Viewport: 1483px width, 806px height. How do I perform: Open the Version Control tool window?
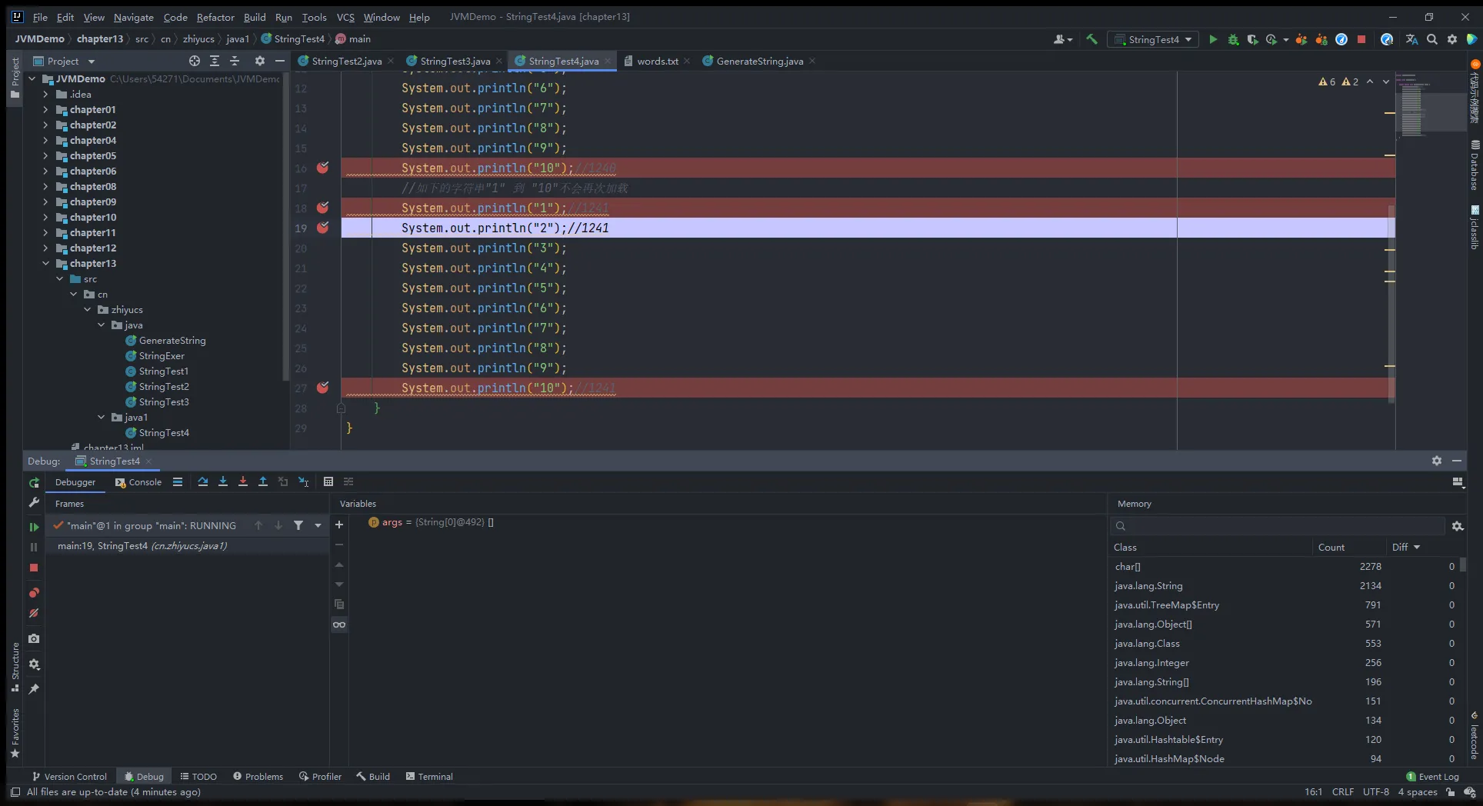[69, 776]
